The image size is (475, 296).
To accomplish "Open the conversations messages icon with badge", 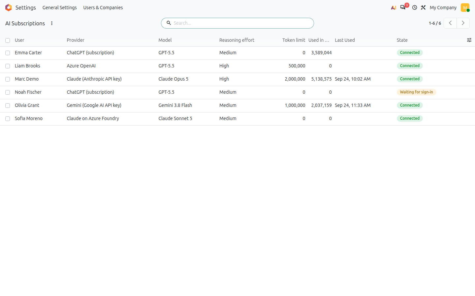I will pyautogui.click(x=403, y=7).
